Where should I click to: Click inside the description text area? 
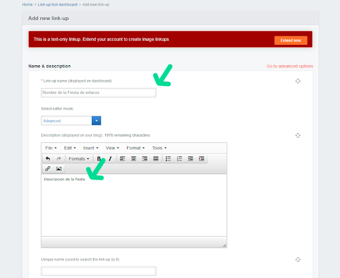click(134, 205)
